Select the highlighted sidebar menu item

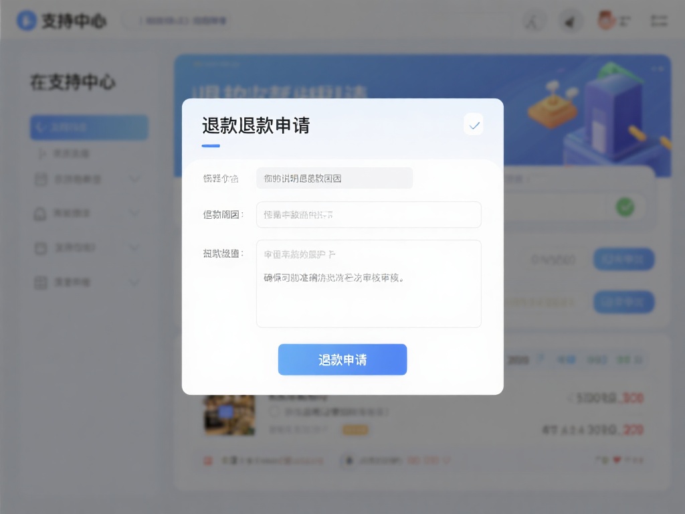pos(89,128)
